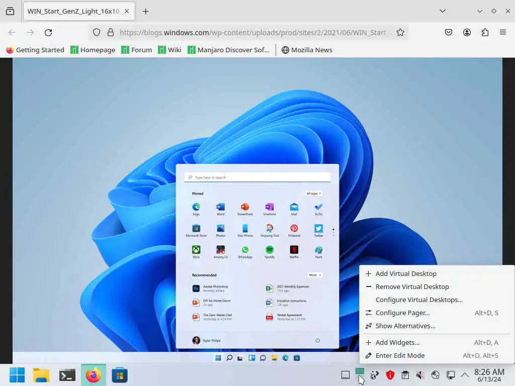Open the Wiki bookmark
The height and width of the screenshot is (386, 515).
point(169,50)
